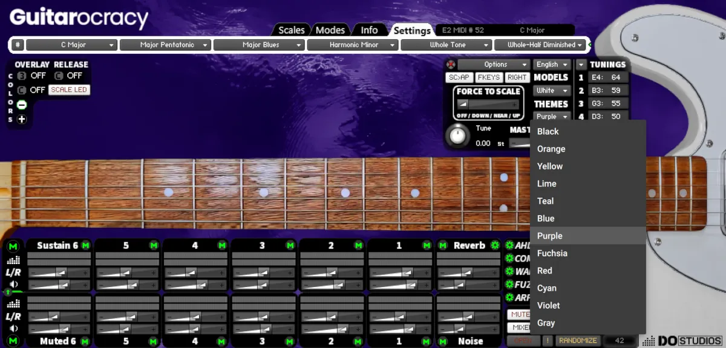Toggle the master M mute for sustain strings
Viewport: 726px width, 348px height.
click(x=13, y=246)
